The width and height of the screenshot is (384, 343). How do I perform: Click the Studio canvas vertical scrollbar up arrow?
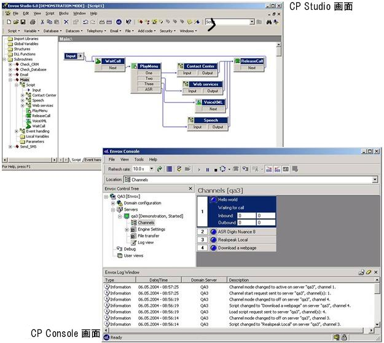click(x=279, y=45)
